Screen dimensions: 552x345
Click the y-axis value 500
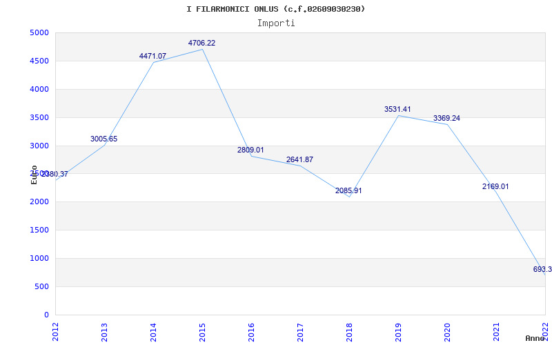point(42,286)
